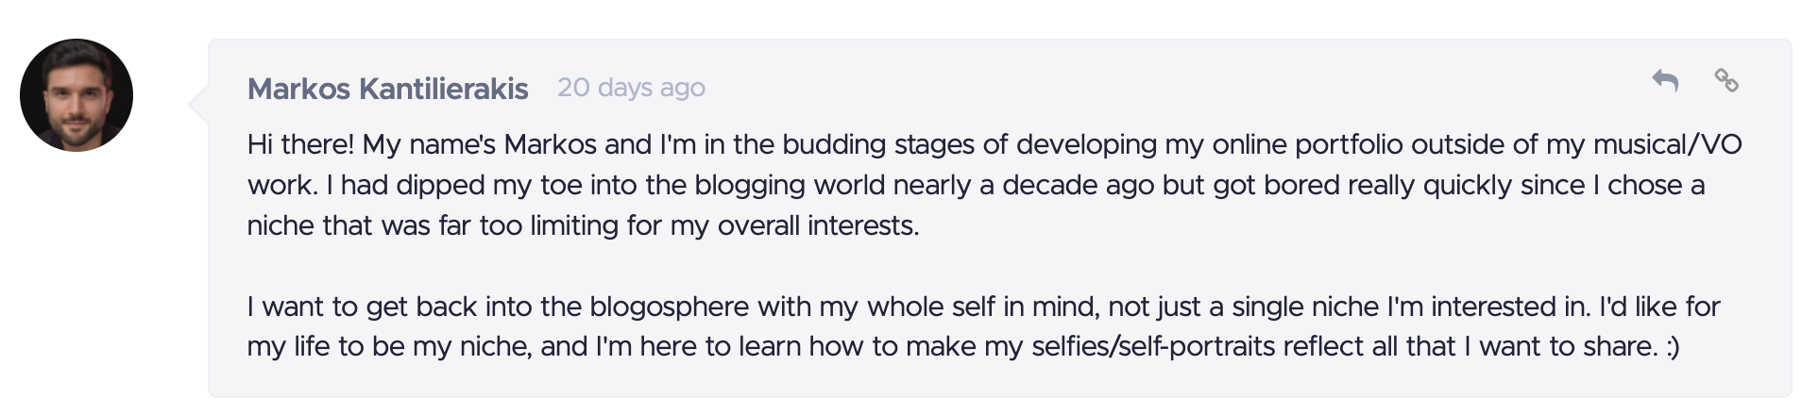Open the Markos Kantilierakis author name link
The width and height of the screenshot is (1802, 415).
tap(387, 89)
